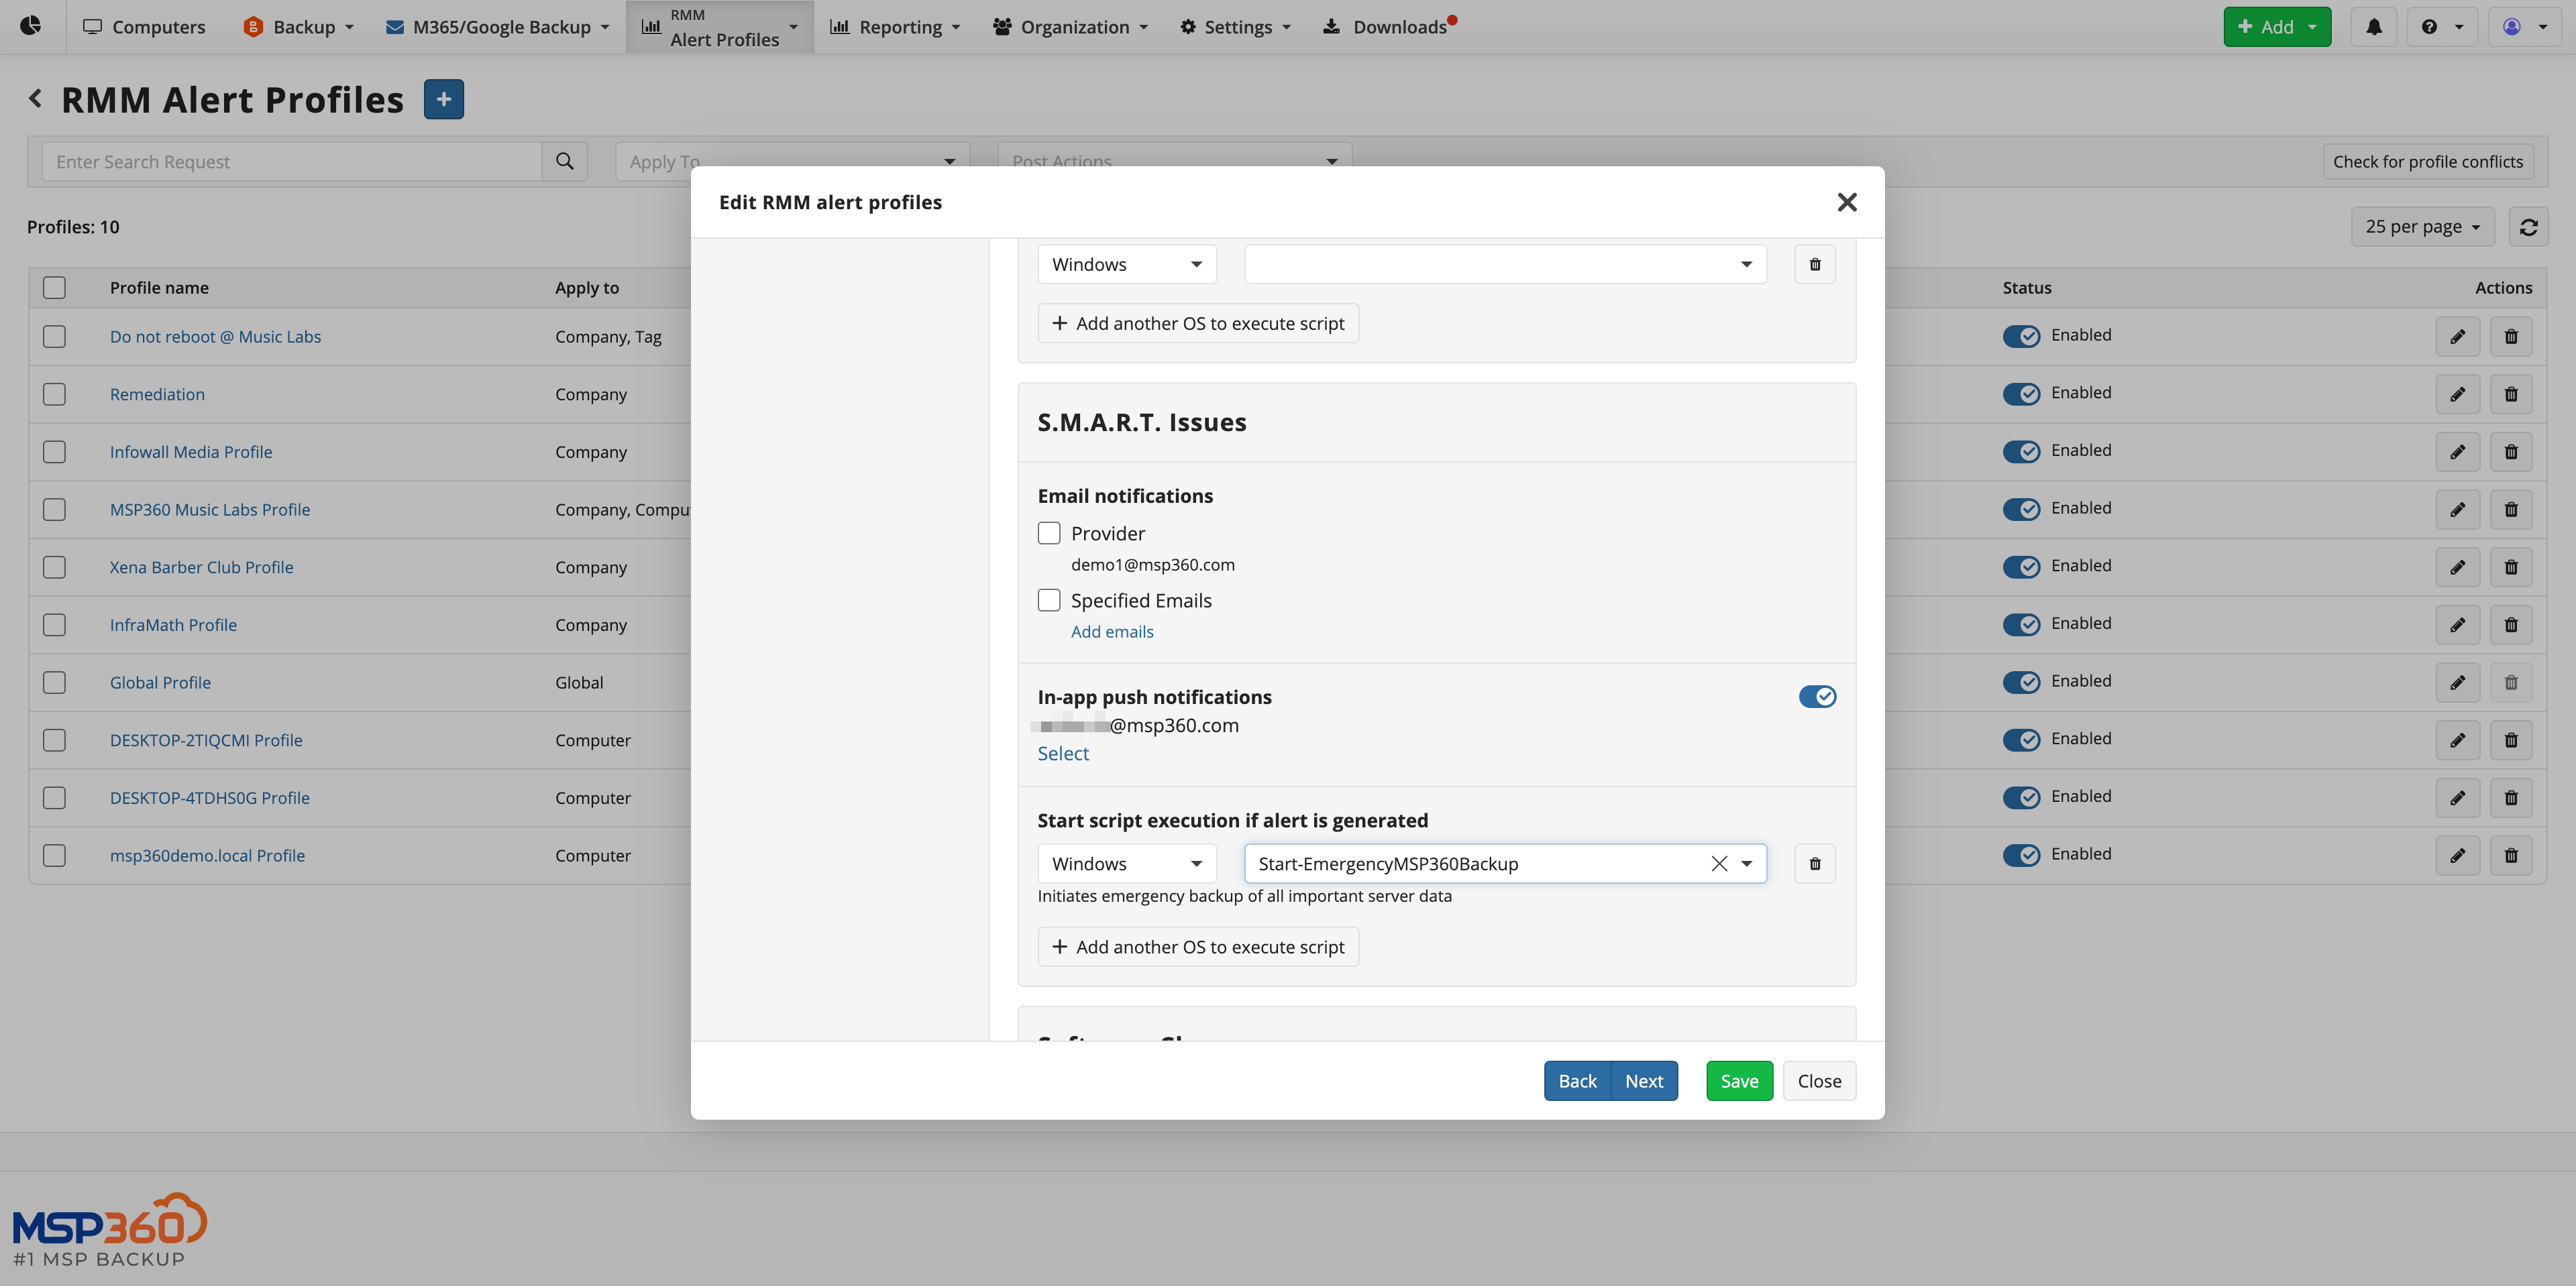Disable the Xena Barber Club Profile status toggle

2021,567
